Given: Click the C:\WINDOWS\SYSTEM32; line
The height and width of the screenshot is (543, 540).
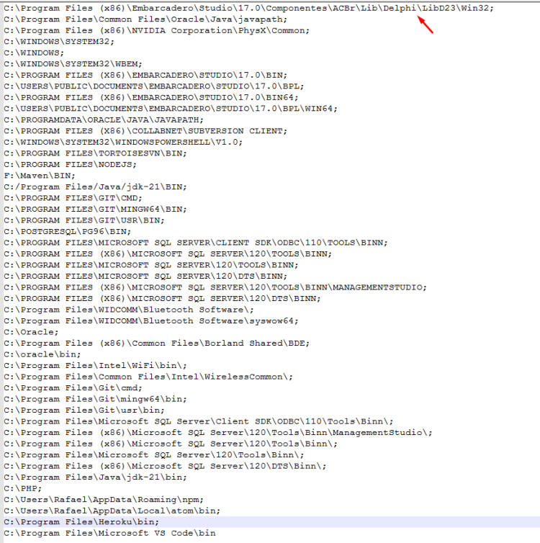Looking at the screenshot, I should (x=59, y=42).
